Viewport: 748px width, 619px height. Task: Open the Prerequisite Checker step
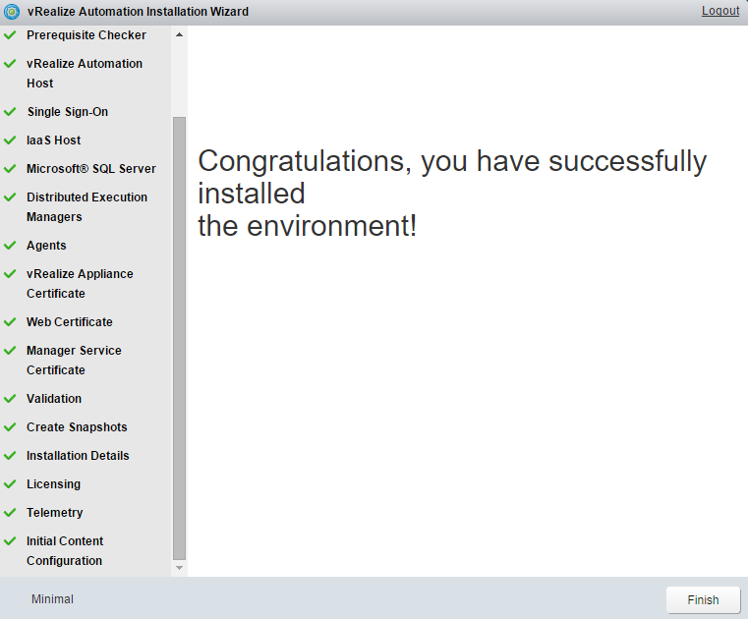click(x=86, y=35)
